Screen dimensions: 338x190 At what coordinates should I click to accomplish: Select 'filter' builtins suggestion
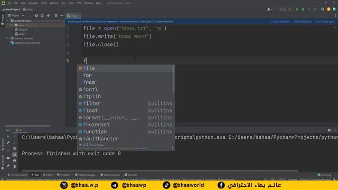[x=125, y=103]
